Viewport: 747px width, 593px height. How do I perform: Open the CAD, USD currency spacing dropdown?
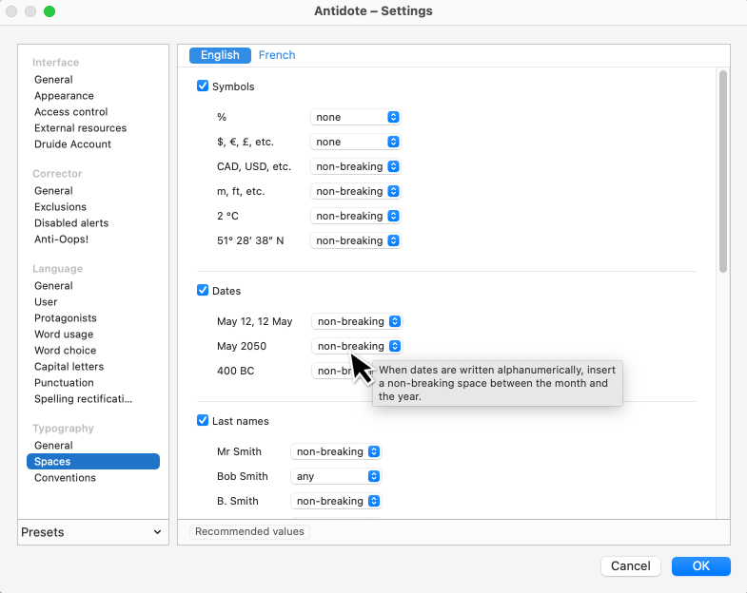click(355, 166)
